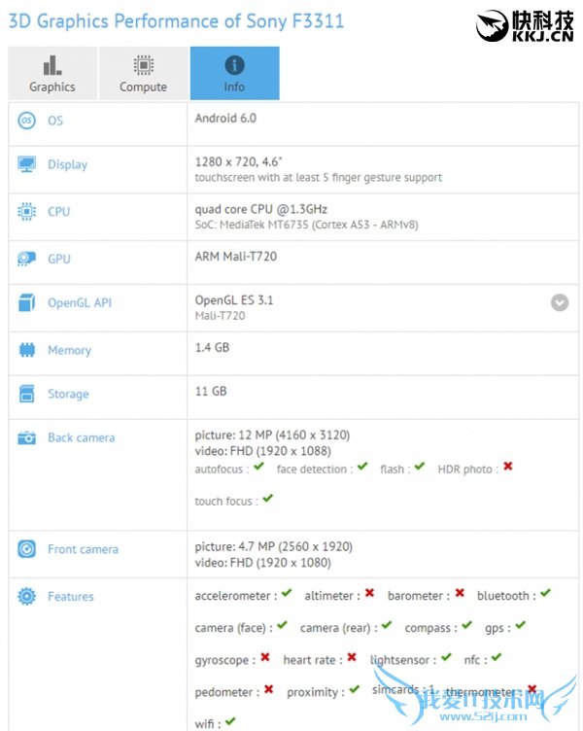Click the nfc green check mark
Viewport: 583px width, 731px height.
(x=497, y=657)
